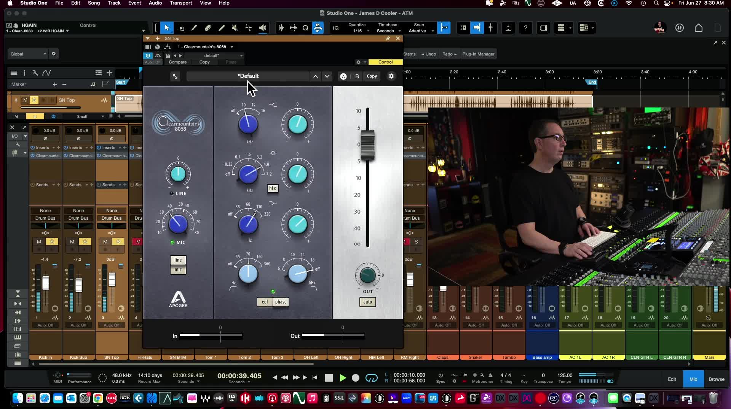Select the Range tool

181,28
